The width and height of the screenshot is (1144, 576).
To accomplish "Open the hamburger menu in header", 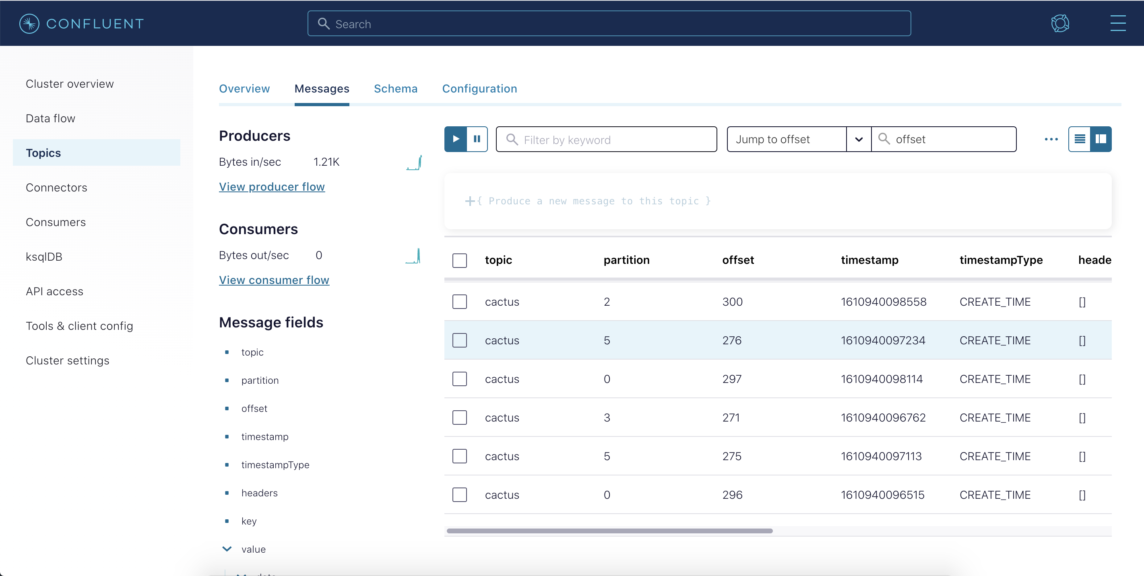I will [1118, 23].
